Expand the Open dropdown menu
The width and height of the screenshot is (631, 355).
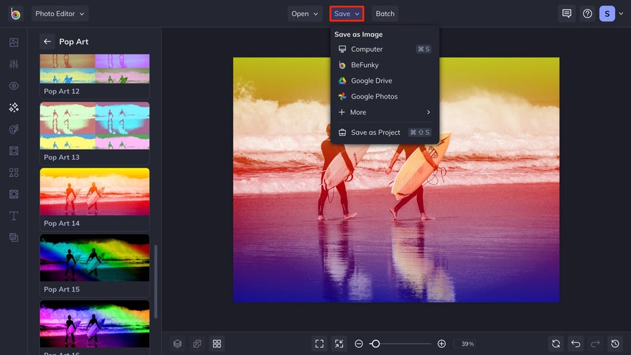(305, 13)
